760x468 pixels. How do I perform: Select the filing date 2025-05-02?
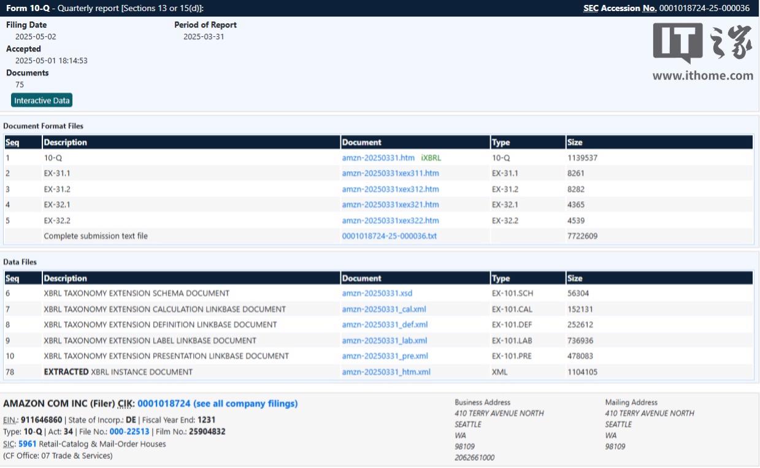tap(36, 37)
